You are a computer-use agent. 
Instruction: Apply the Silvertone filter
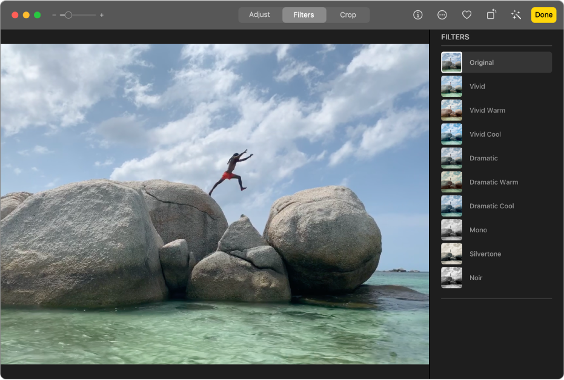pyautogui.click(x=496, y=254)
